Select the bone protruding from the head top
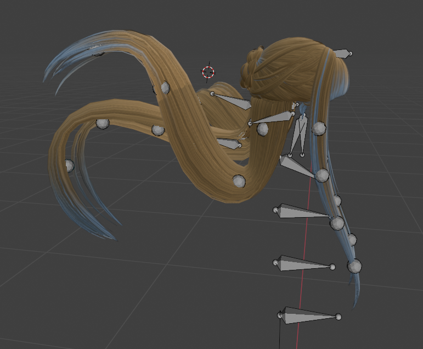Image resolution: width=423 pixels, height=349 pixels. pos(342,53)
